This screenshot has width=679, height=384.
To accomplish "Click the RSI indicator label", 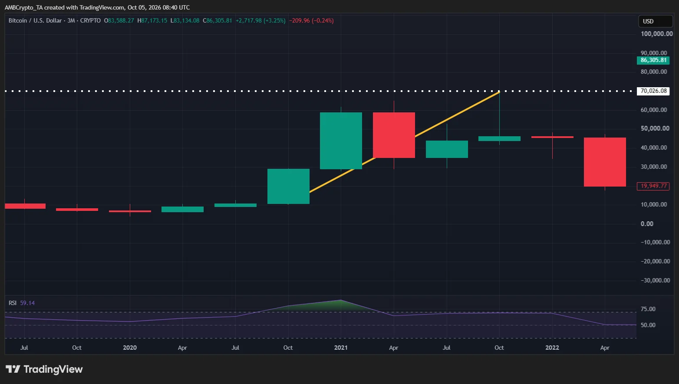I will [x=13, y=303].
